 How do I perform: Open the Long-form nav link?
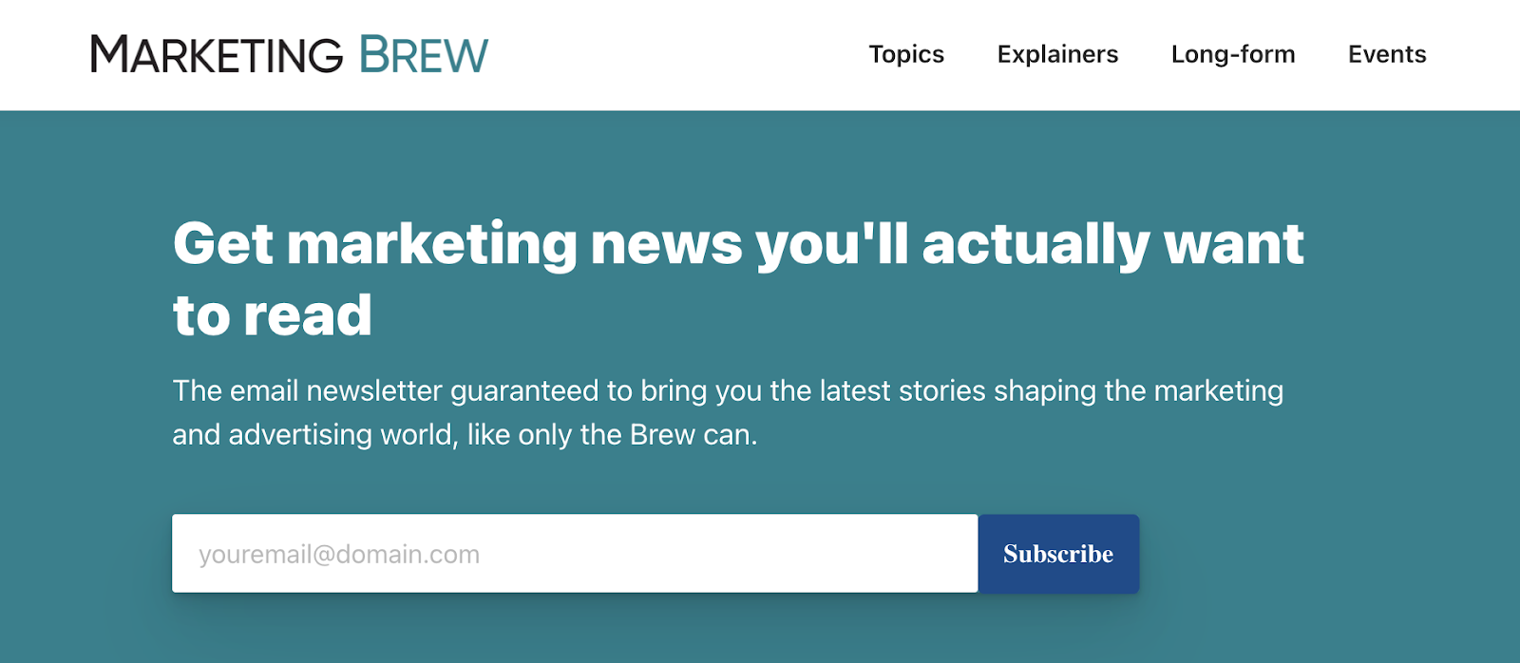pos(1233,54)
